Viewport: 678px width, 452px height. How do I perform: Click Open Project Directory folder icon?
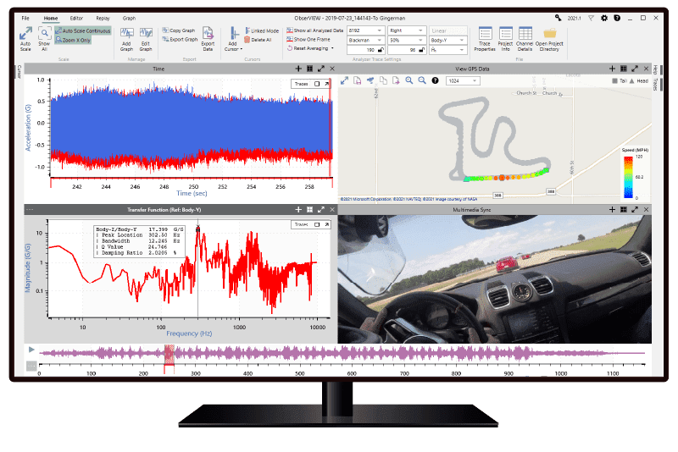pos(549,34)
